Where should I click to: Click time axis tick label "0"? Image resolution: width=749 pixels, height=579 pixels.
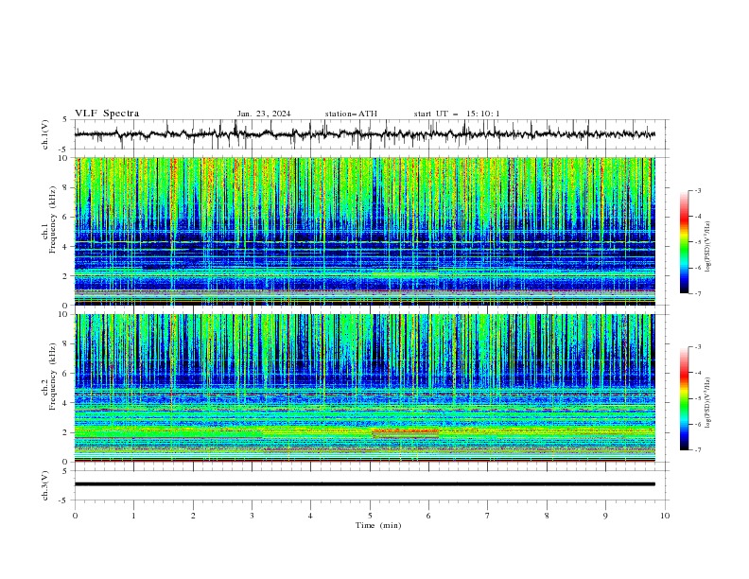pos(75,516)
